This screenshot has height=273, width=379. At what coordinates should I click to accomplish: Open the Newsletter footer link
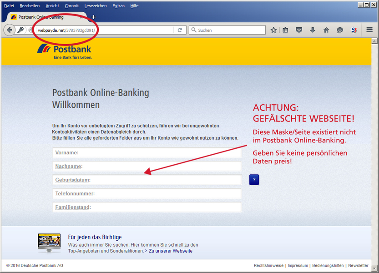point(358,266)
